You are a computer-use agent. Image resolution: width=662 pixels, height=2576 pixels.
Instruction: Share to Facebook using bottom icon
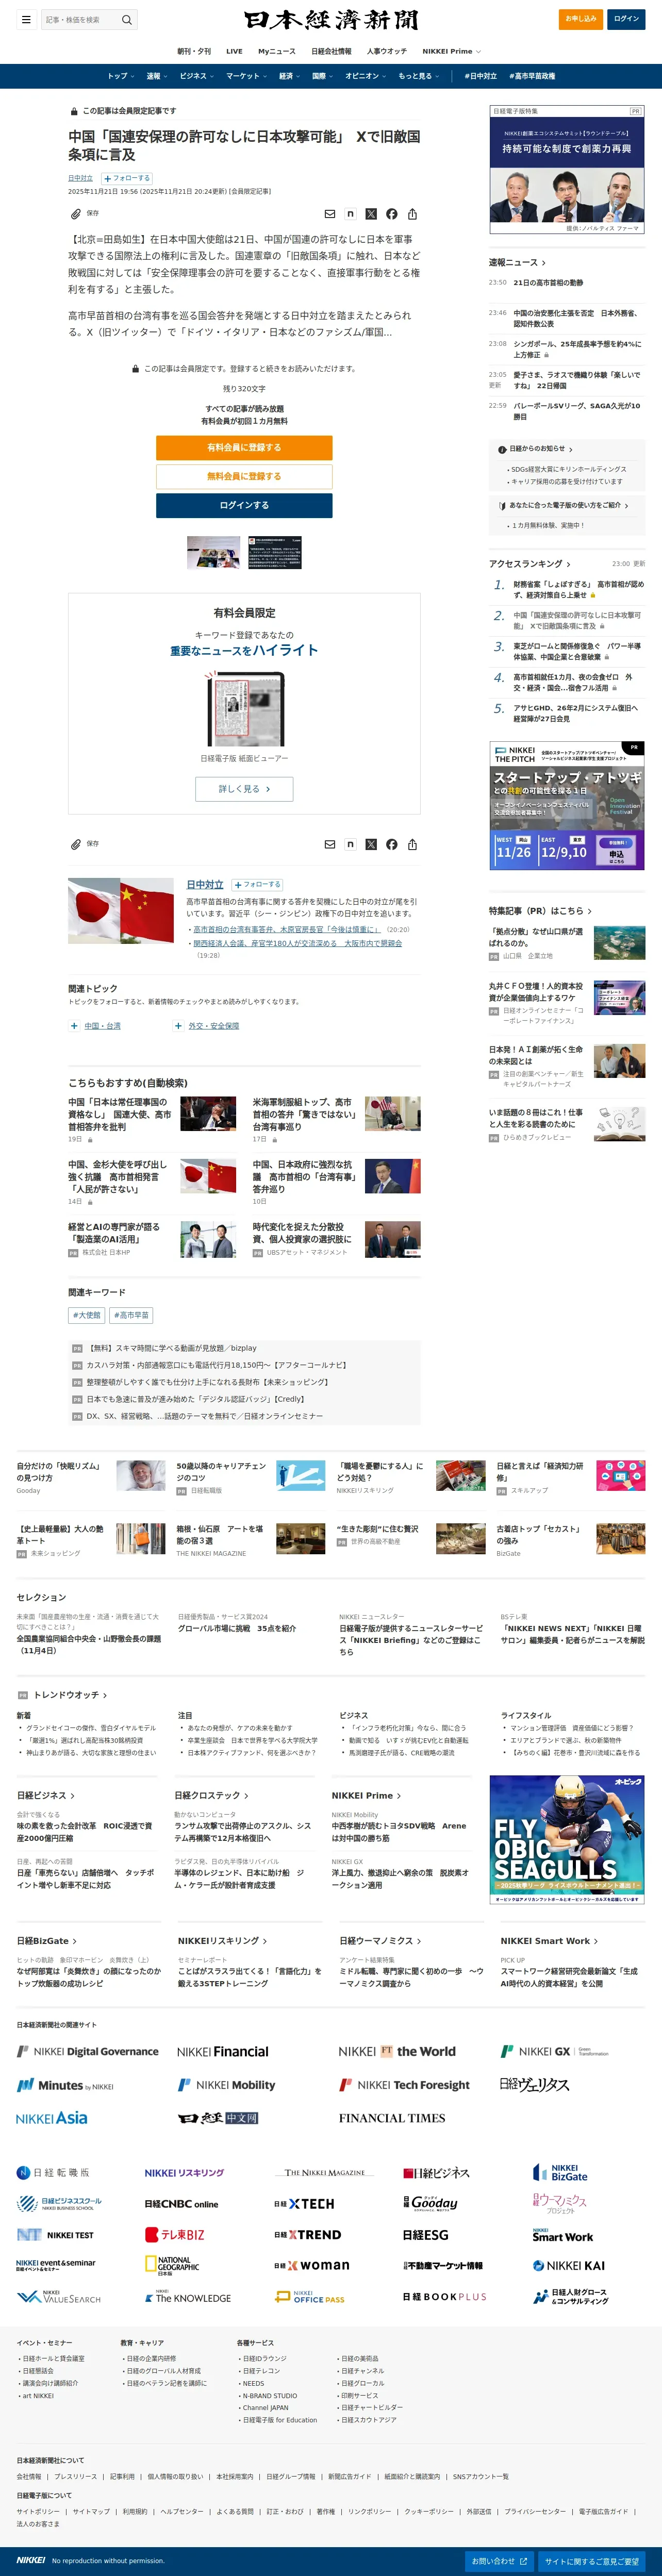pos(392,844)
